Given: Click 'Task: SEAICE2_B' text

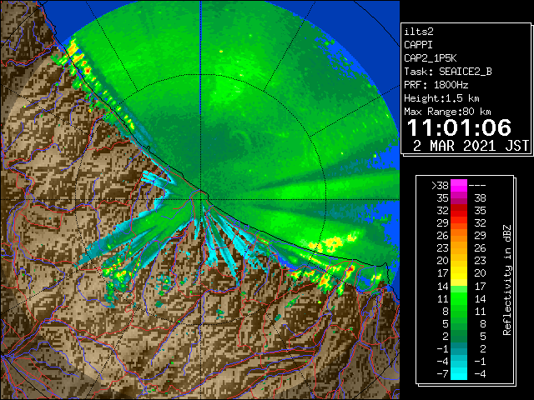Looking at the screenshot, I should pyautogui.click(x=448, y=72).
